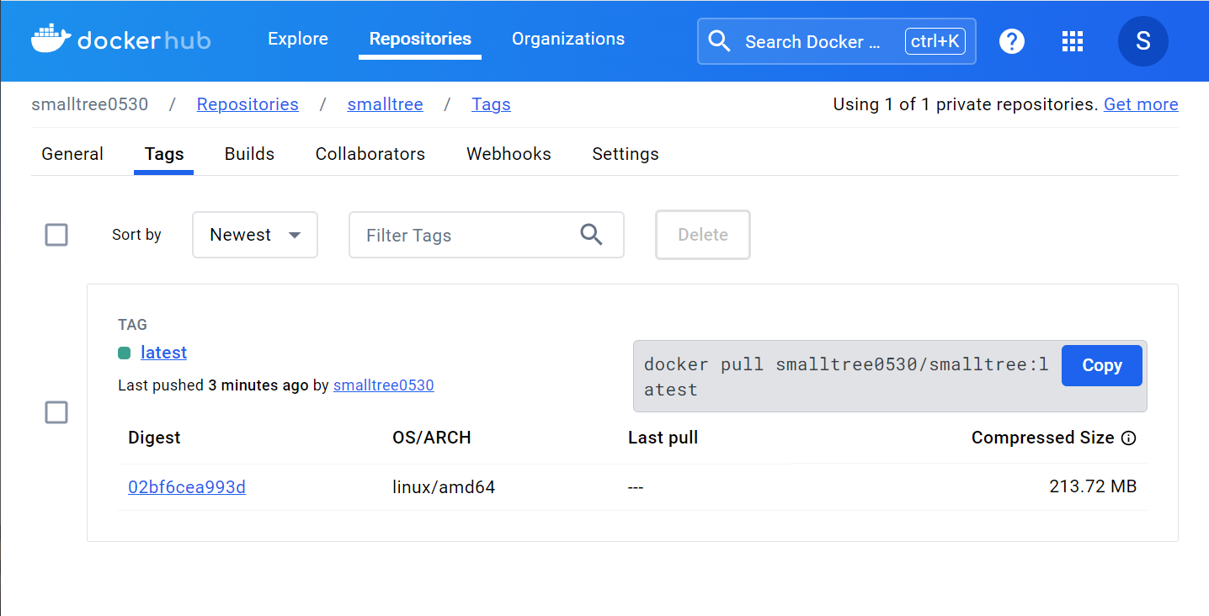Click the Compressed Size column header
Screen dimensions: 1209x616
pyautogui.click(x=1043, y=438)
